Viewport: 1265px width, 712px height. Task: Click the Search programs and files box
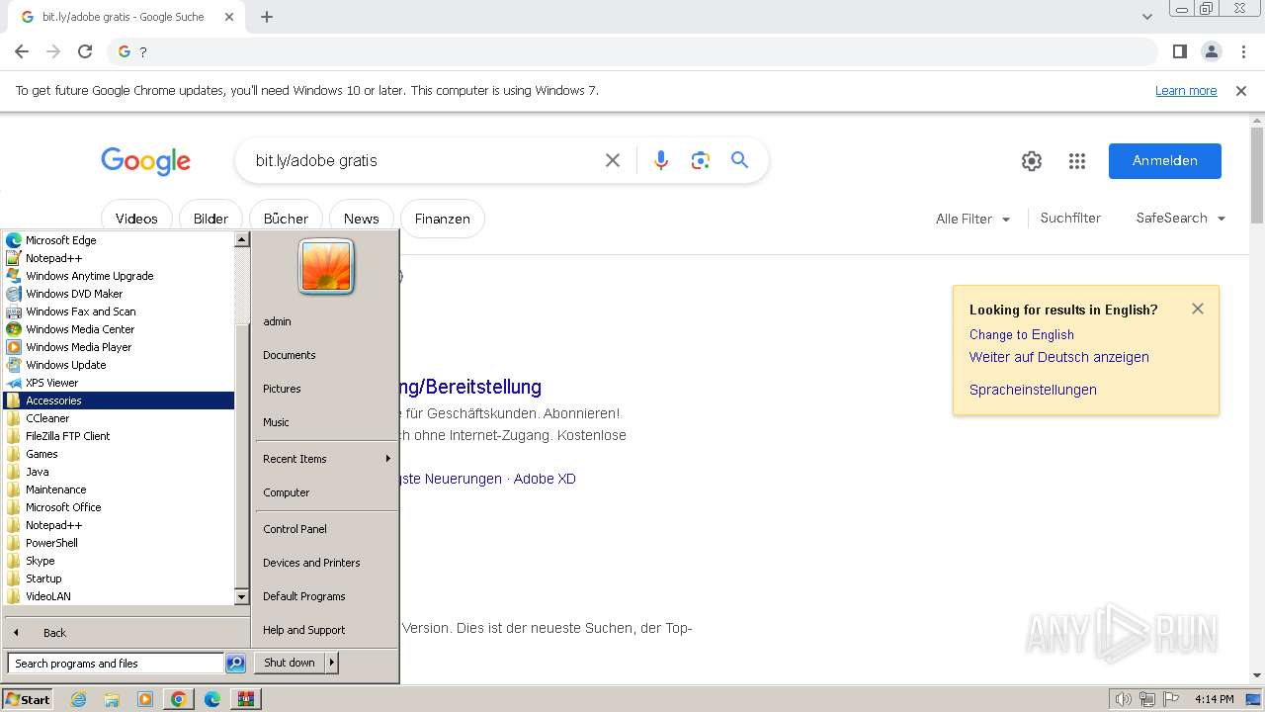116,664
